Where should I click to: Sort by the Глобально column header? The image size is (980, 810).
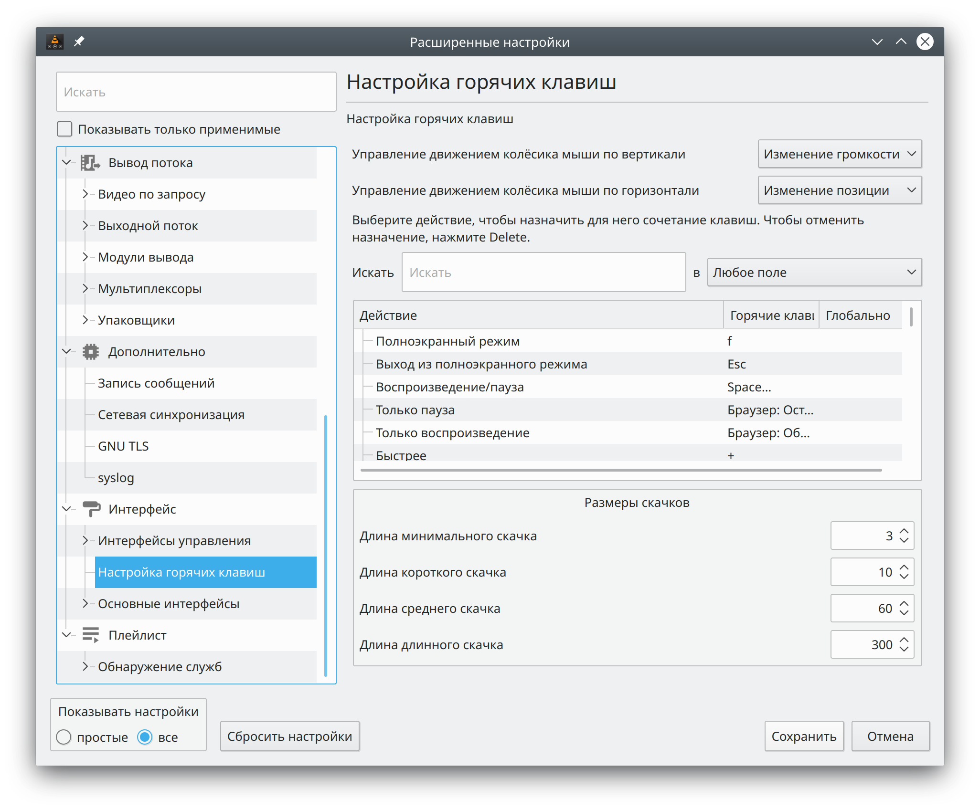pyautogui.click(x=861, y=316)
